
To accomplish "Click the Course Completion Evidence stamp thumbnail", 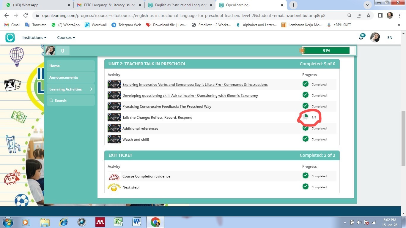I will point(114,176).
